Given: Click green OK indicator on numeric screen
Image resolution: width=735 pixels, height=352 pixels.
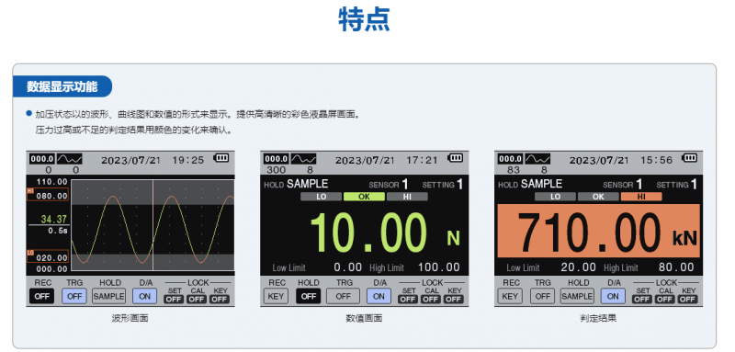Looking at the screenshot, I should pyautogui.click(x=364, y=197).
